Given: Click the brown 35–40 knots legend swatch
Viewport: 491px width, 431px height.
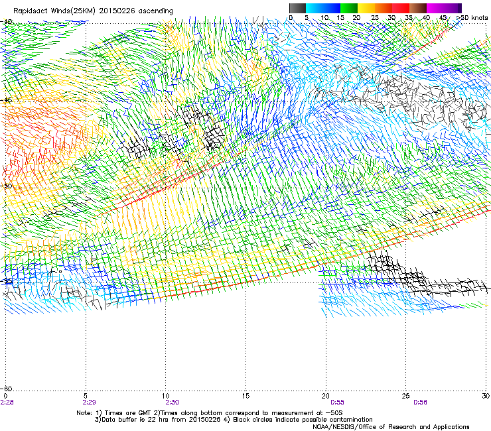Looking at the screenshot, I should (418, 8).
